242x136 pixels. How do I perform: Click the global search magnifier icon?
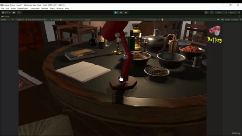click(212, 12)
